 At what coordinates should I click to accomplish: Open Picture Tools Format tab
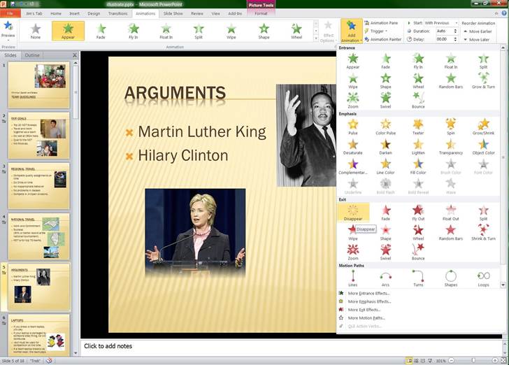[261, 14]
